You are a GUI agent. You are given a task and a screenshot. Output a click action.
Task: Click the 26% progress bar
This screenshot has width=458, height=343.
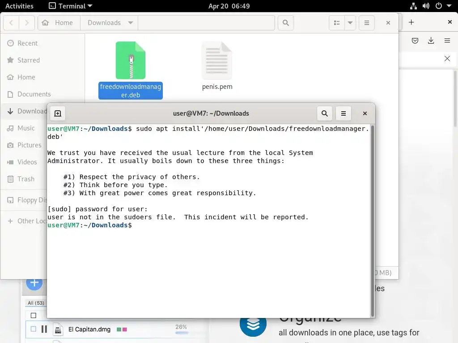click(182, 332)
